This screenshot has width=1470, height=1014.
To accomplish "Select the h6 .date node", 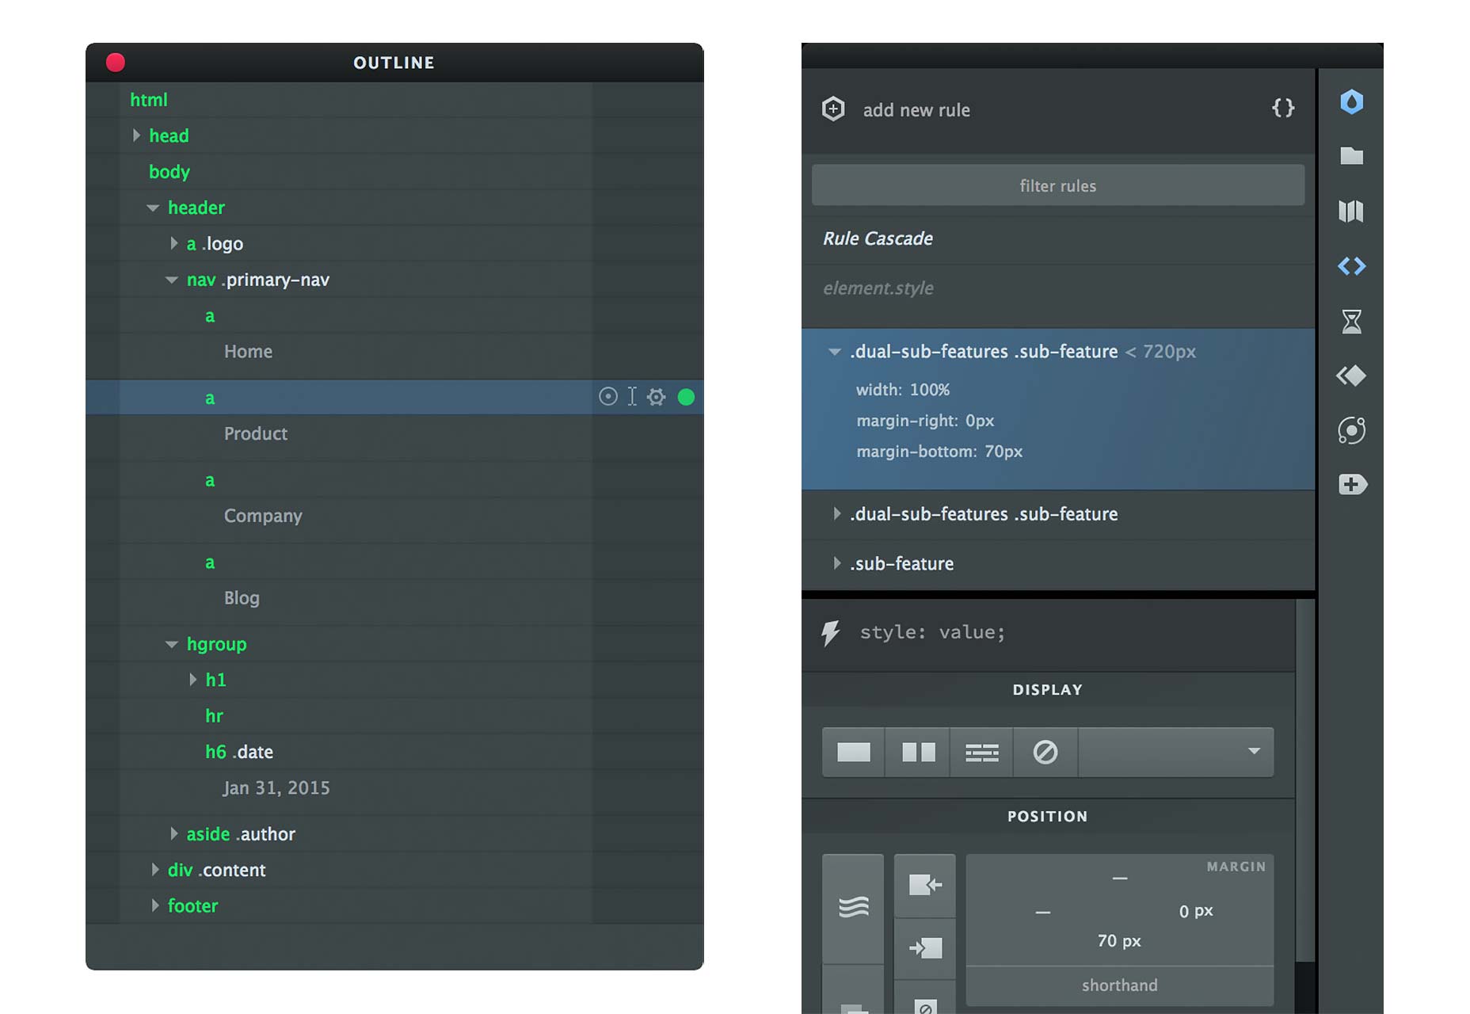I will (x=239, y=752).
